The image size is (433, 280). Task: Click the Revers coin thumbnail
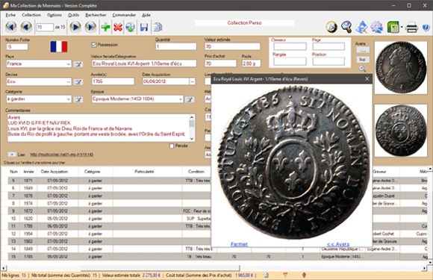point(401,131)
